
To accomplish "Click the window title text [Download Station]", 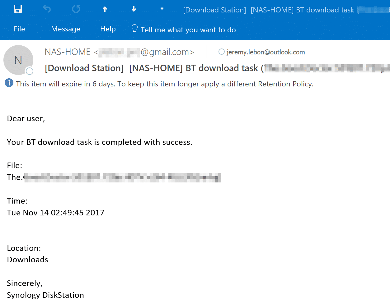I will tap(214, 10).
